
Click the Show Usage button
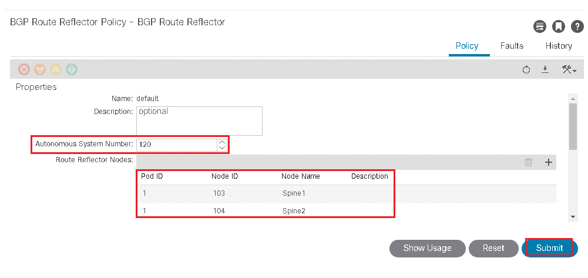pos(427,248)
